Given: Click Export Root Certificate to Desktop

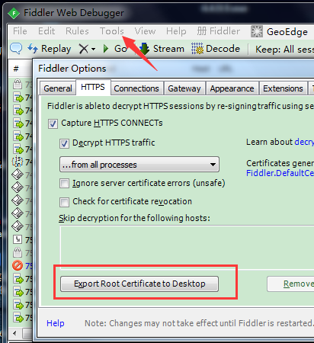Looking at the screenshot, I should [139, 284].
